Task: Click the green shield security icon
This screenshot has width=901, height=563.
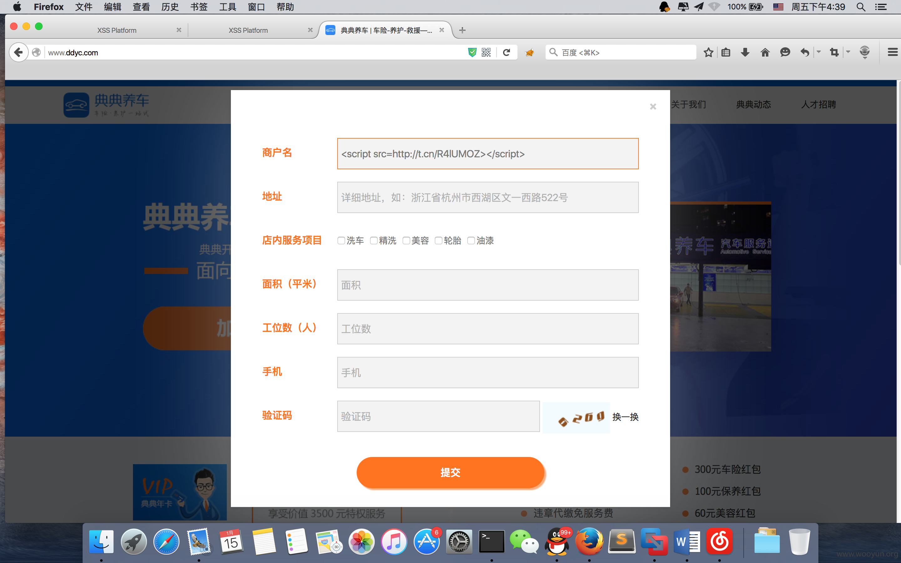Action: click(x=472, y=53)
